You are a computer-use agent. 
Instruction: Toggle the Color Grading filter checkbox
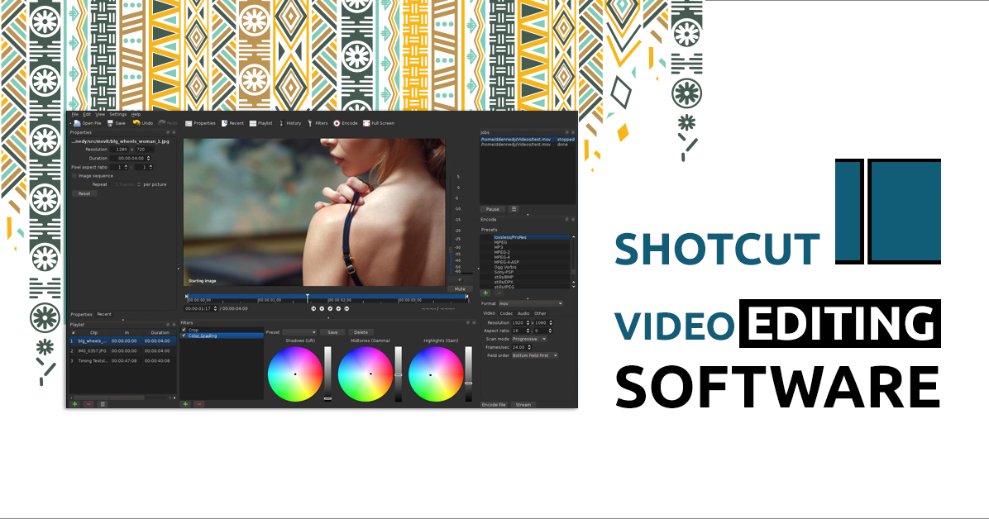click(184, 336)
